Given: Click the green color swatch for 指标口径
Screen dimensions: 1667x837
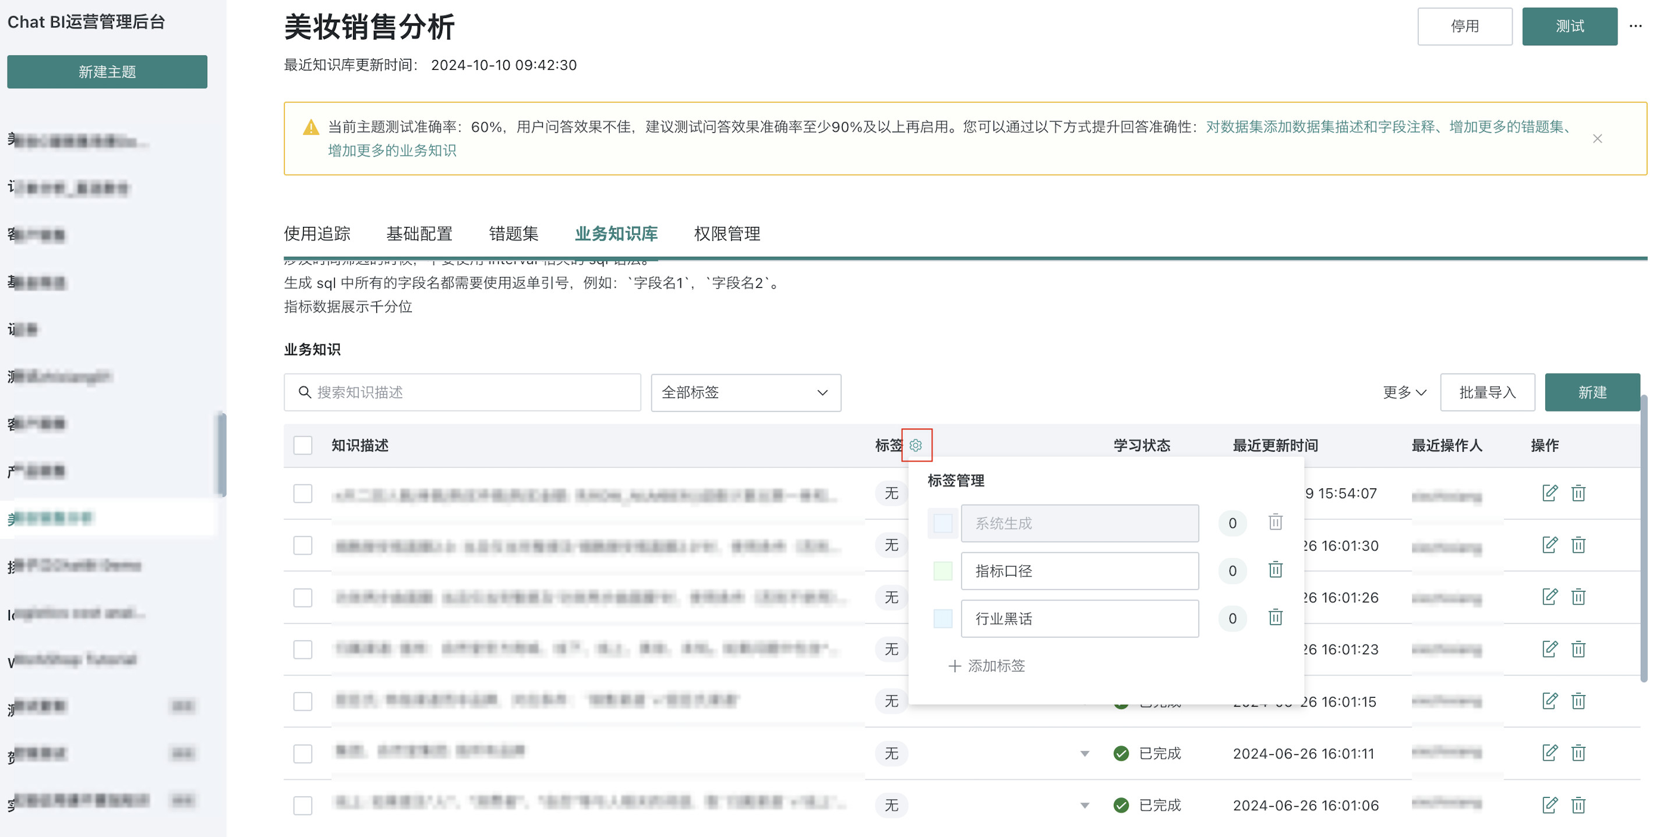Looking at the screenshot, I should [x=942, y=571].
